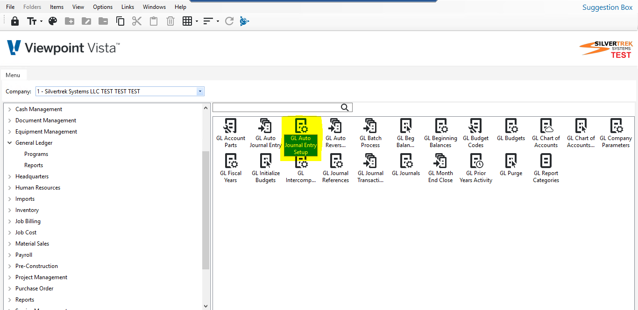Viewport: 638px width, 310px height.
Task: Select Purchase Order in the tree
Action: click(x=35, y=289)
